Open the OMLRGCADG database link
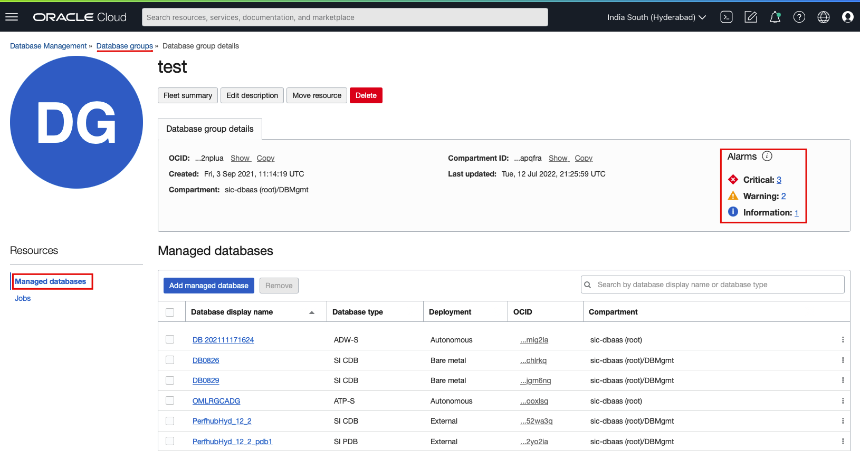Image resolution: width=860 pixels, height=451 pixels. pyautogui.click(x=216, y=401)
